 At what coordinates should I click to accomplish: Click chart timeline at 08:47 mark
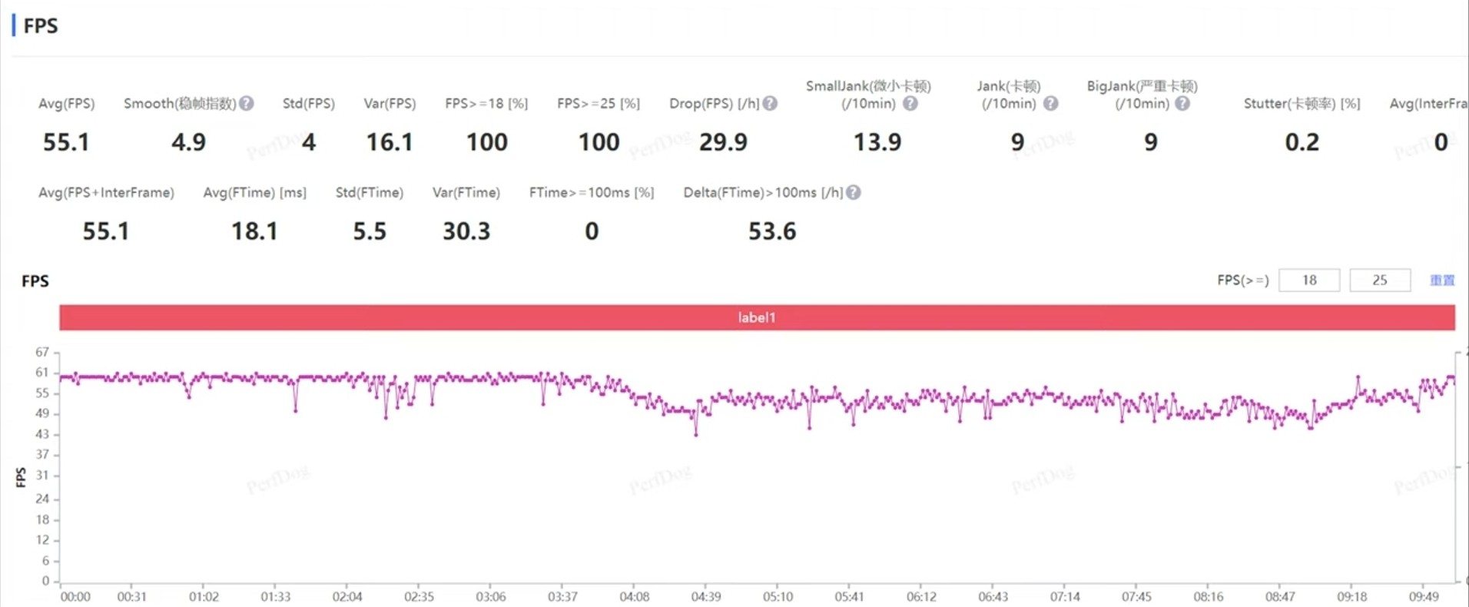pos(1280,596)
